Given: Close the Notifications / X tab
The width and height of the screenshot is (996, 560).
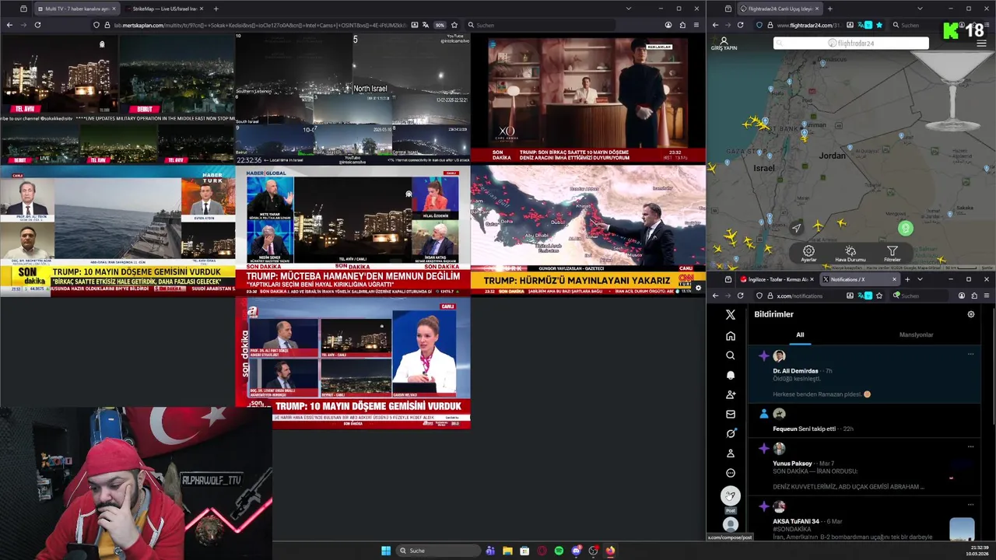Looking at the screenshot, I should 894,279.
